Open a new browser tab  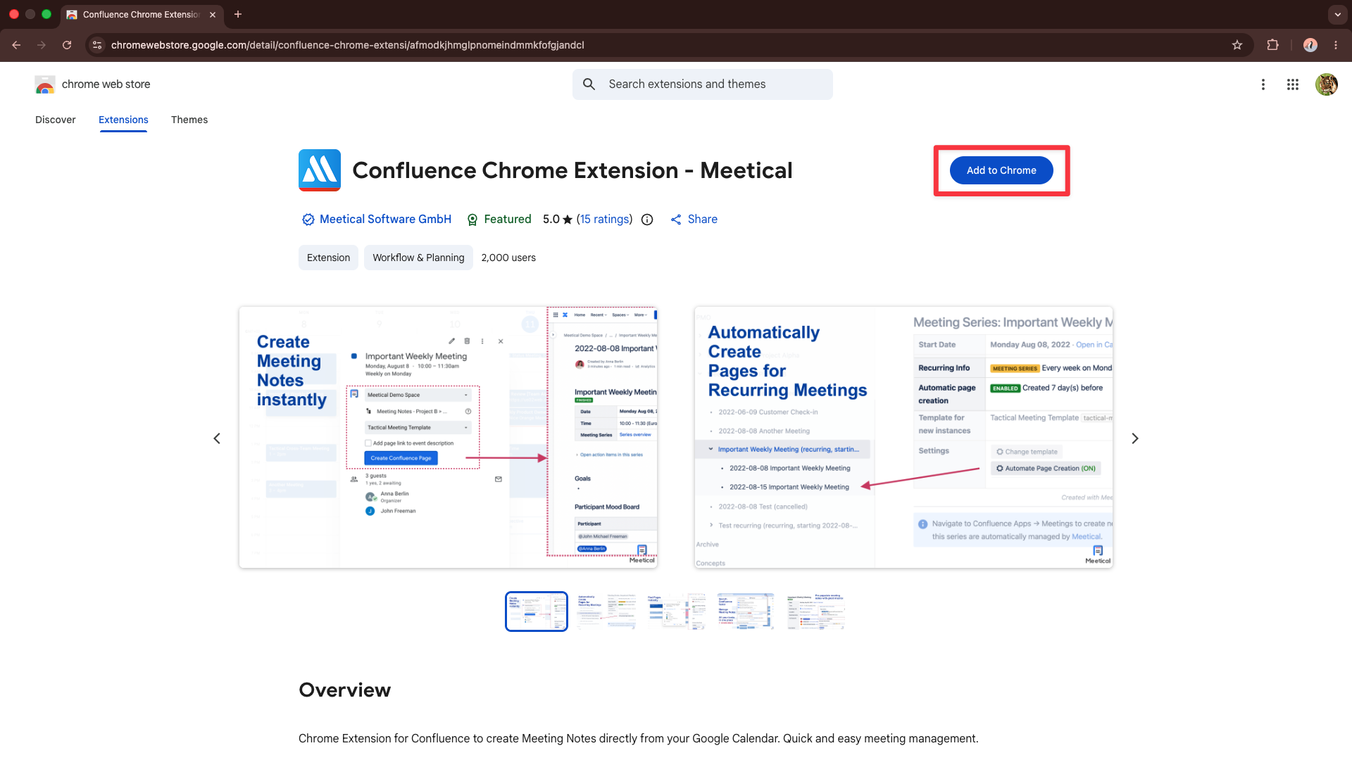point(238,14)
